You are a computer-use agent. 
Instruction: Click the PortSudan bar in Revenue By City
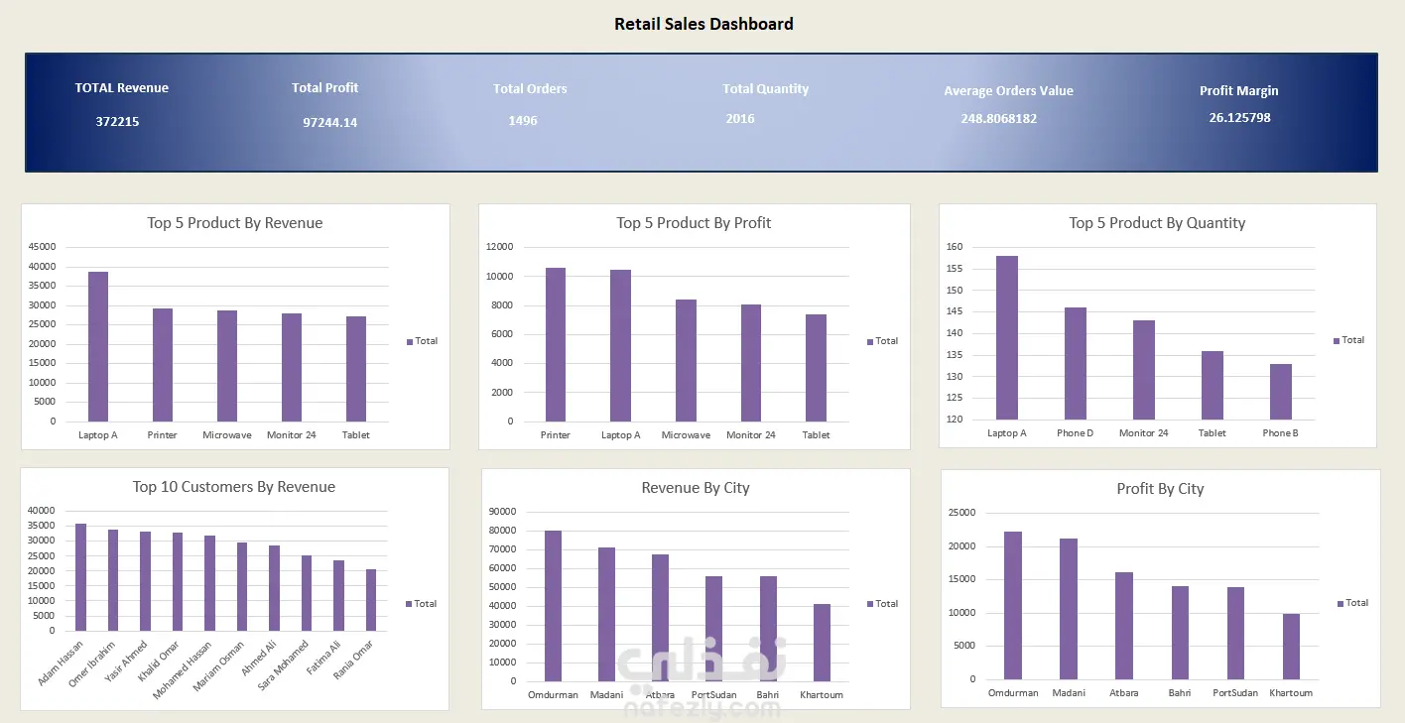coord(714,629)
